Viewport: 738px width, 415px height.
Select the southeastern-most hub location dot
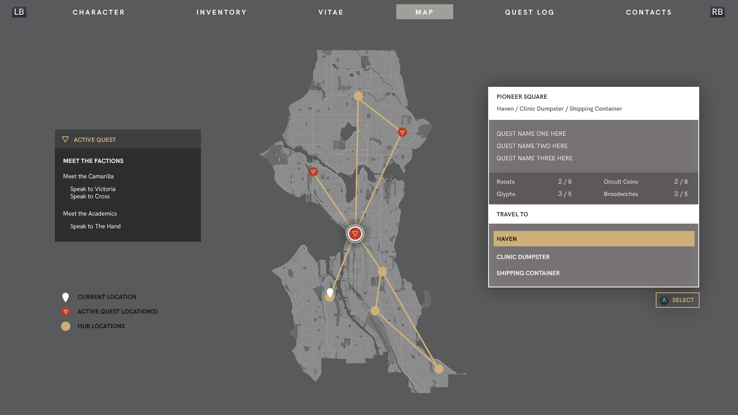tap(439, 369)
